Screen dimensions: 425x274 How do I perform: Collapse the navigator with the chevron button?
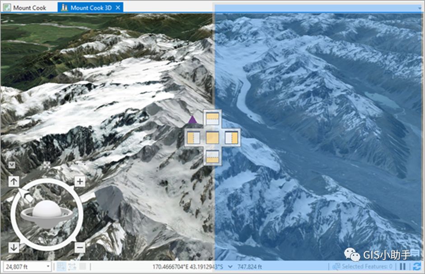pyautogui.click(x=12, y=165)
